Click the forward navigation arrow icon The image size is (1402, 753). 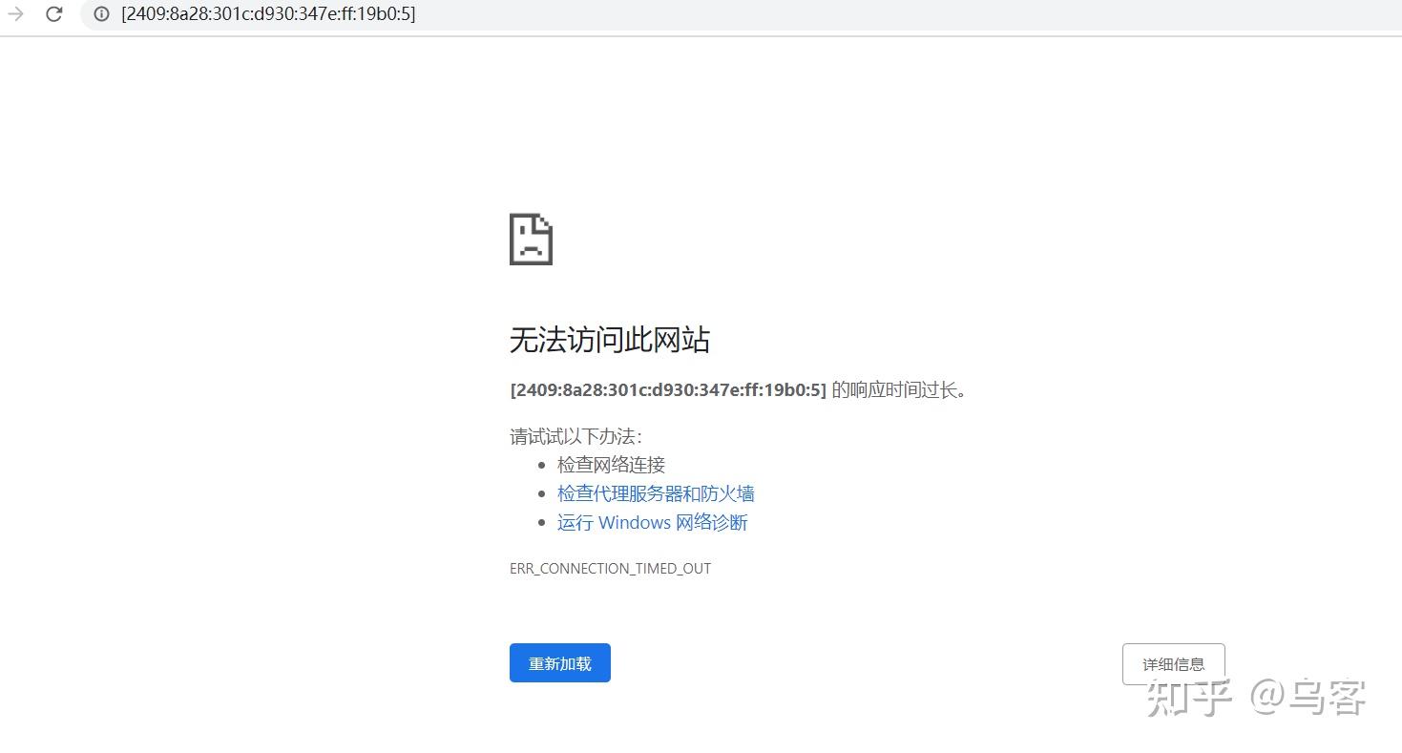[13, 14]
